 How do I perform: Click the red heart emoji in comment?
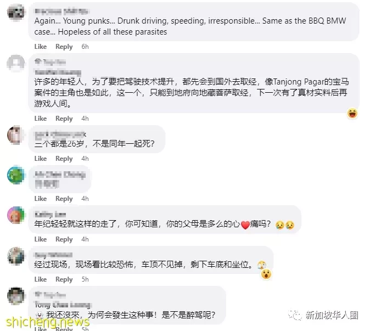pyautogui.click(x=245, y=225)
